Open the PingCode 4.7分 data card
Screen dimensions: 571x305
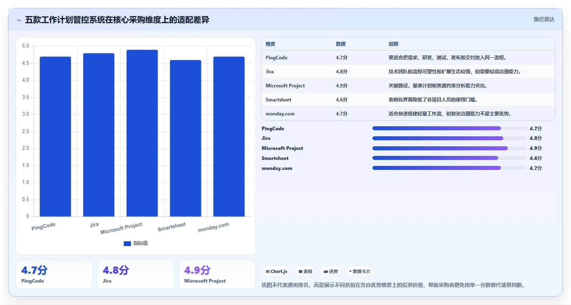tap(54, 274)
